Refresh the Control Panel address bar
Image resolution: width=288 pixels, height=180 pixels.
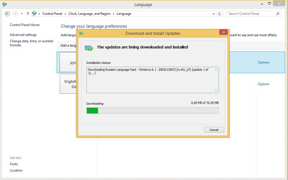(x=220, y=14)
